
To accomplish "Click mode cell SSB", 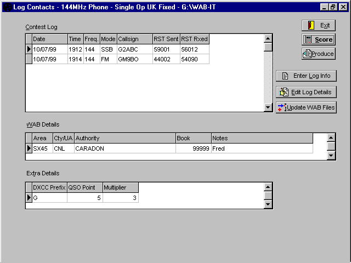I will tap(109, 49).
